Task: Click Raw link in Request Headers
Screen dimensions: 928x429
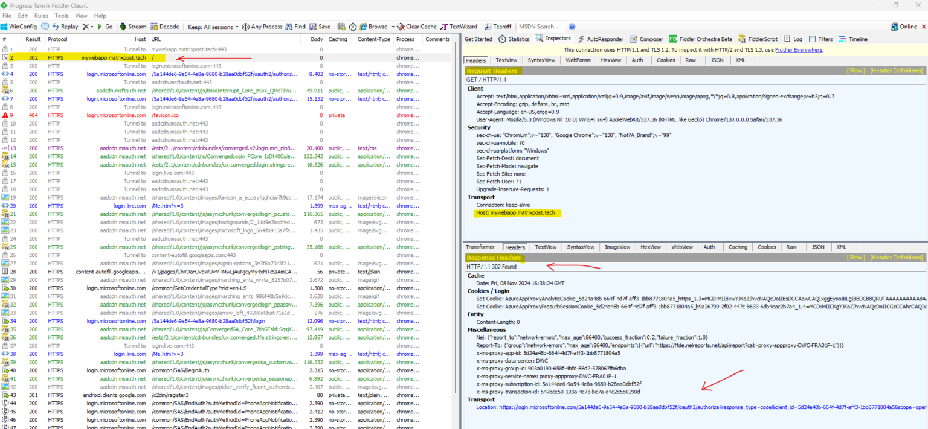Action: click(856, 71)
